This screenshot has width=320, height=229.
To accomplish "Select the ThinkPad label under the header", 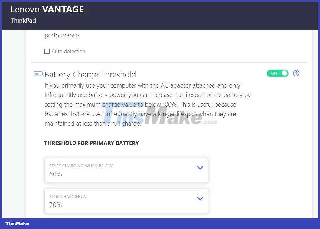I will tap(23, 21).
